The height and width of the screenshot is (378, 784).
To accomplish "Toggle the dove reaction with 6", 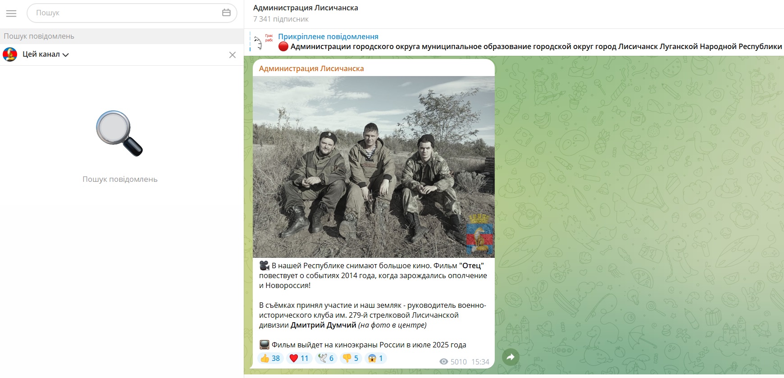I will 326,358.
